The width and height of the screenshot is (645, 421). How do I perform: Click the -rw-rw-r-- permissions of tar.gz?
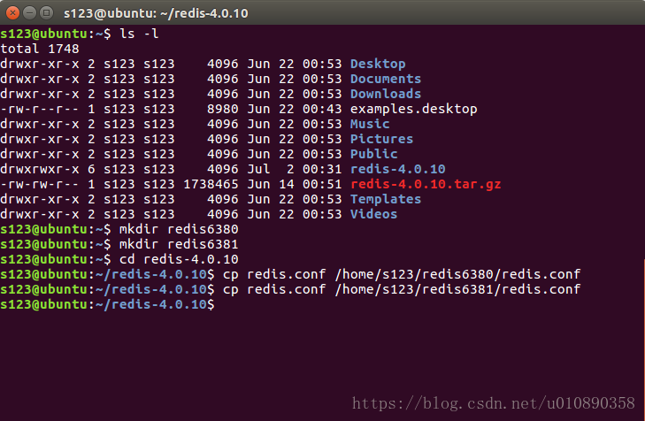coord(40,184)
